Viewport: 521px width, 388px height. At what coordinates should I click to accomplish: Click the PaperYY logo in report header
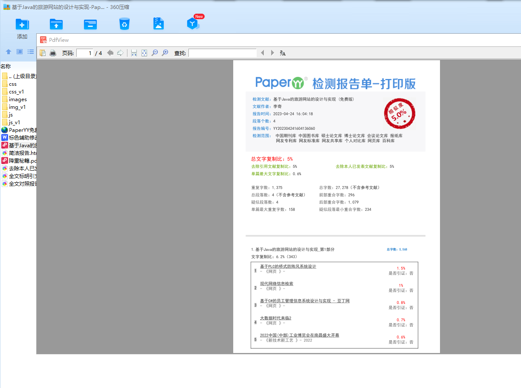(x=281, y=82)
